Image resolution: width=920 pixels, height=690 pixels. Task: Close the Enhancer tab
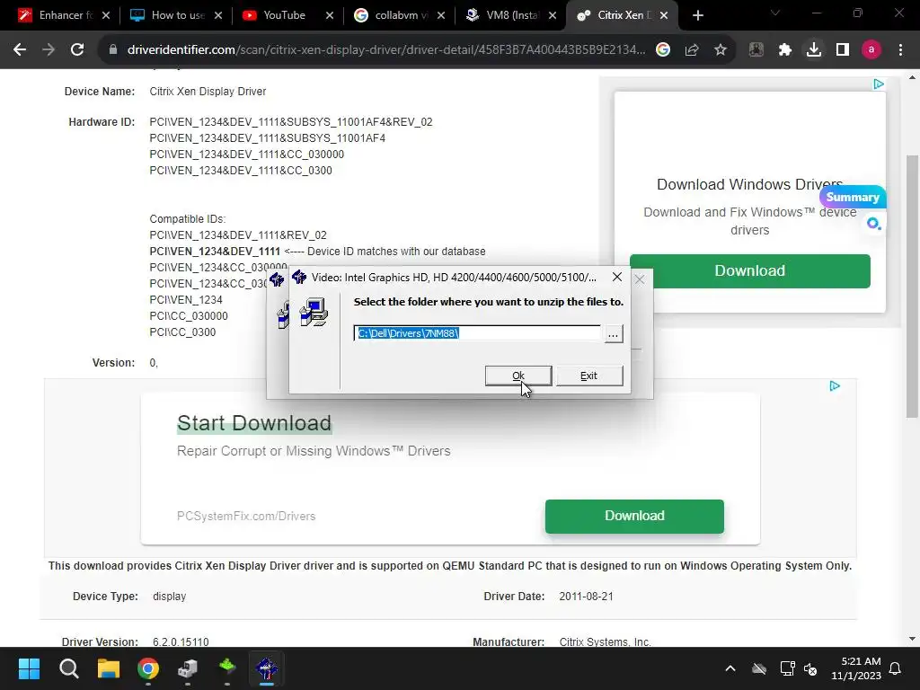(x=106, y=15)
